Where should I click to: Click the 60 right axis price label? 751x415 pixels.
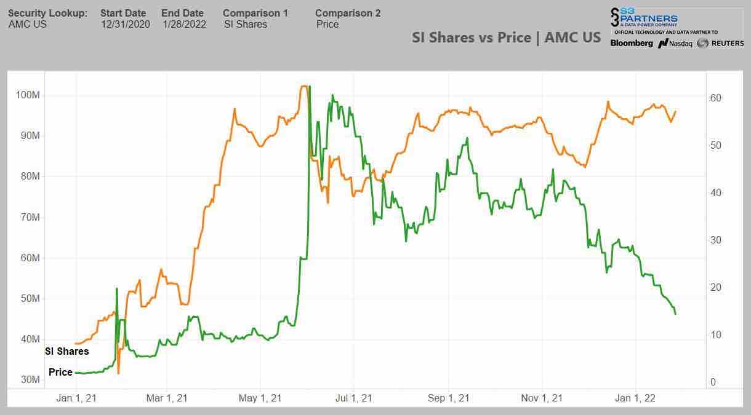click(716, 98)
